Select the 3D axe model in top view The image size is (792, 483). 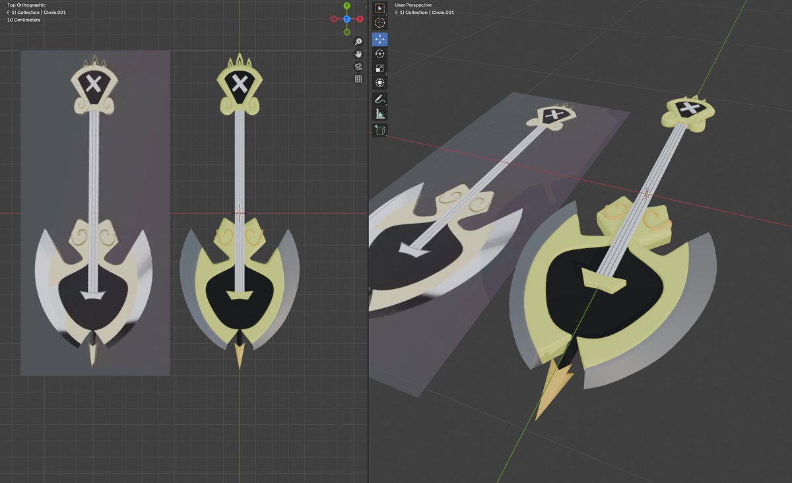(x=240, y=211)
